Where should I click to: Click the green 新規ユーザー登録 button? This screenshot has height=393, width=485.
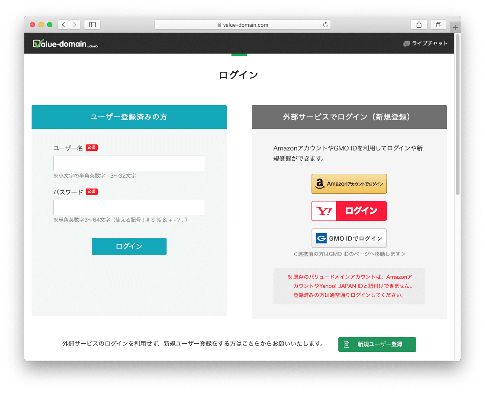377,344
